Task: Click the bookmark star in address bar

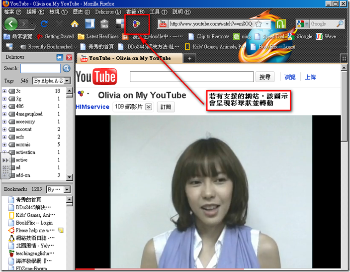Action: pos(259,24)
